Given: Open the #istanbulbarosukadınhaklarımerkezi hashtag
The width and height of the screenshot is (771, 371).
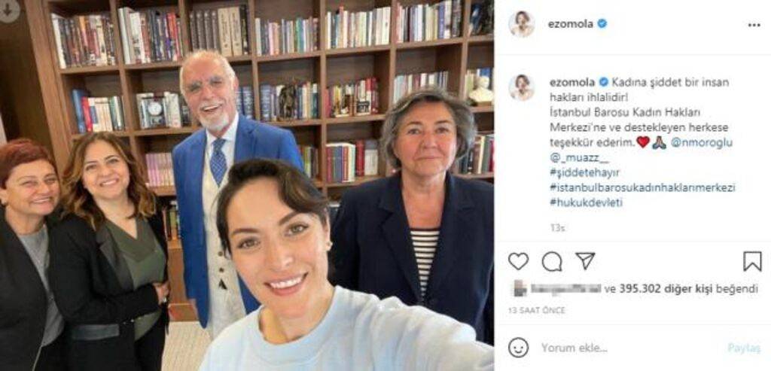Looking at the screenshot, I should click(x=642, y=187).
